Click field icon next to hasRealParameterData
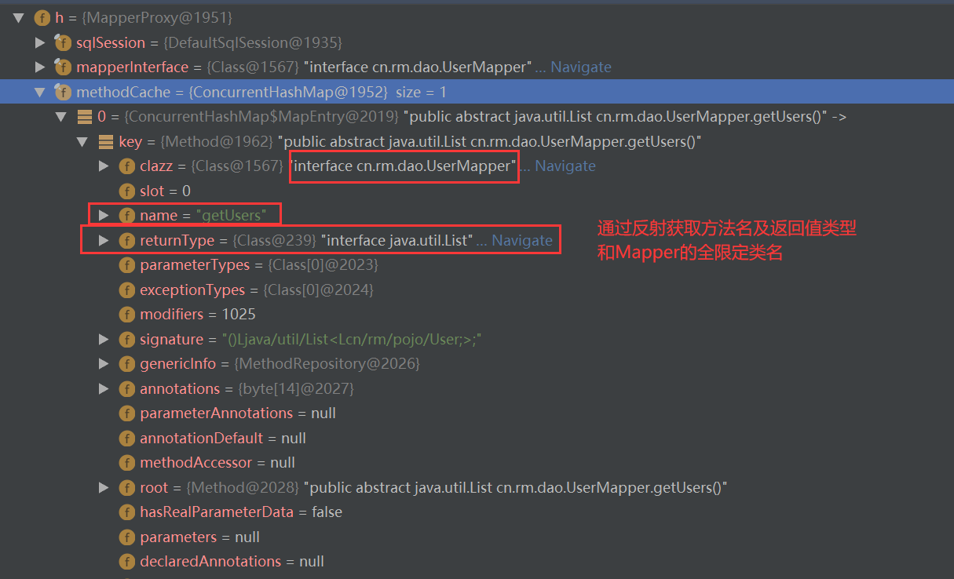 (126, 512)
